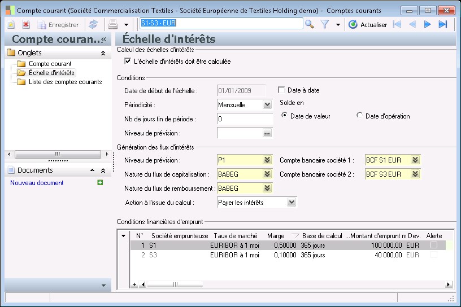Click the printer icon
The image size is (461, 307).
pos(113,24)
